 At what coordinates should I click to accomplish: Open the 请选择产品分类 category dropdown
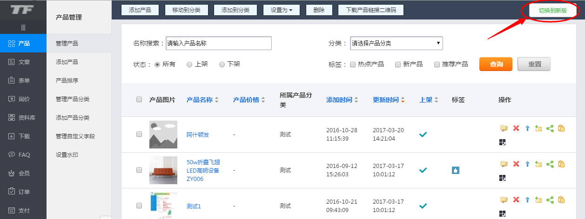(x=396, y=44)
